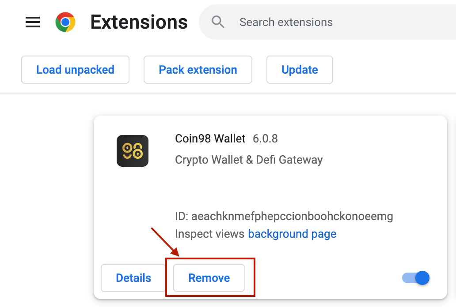
Task: Open the Pack extension dialog
Action: (198, 70)
